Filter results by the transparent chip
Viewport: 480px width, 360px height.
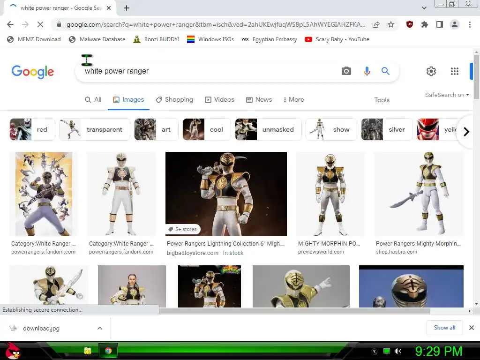point(95,129)
